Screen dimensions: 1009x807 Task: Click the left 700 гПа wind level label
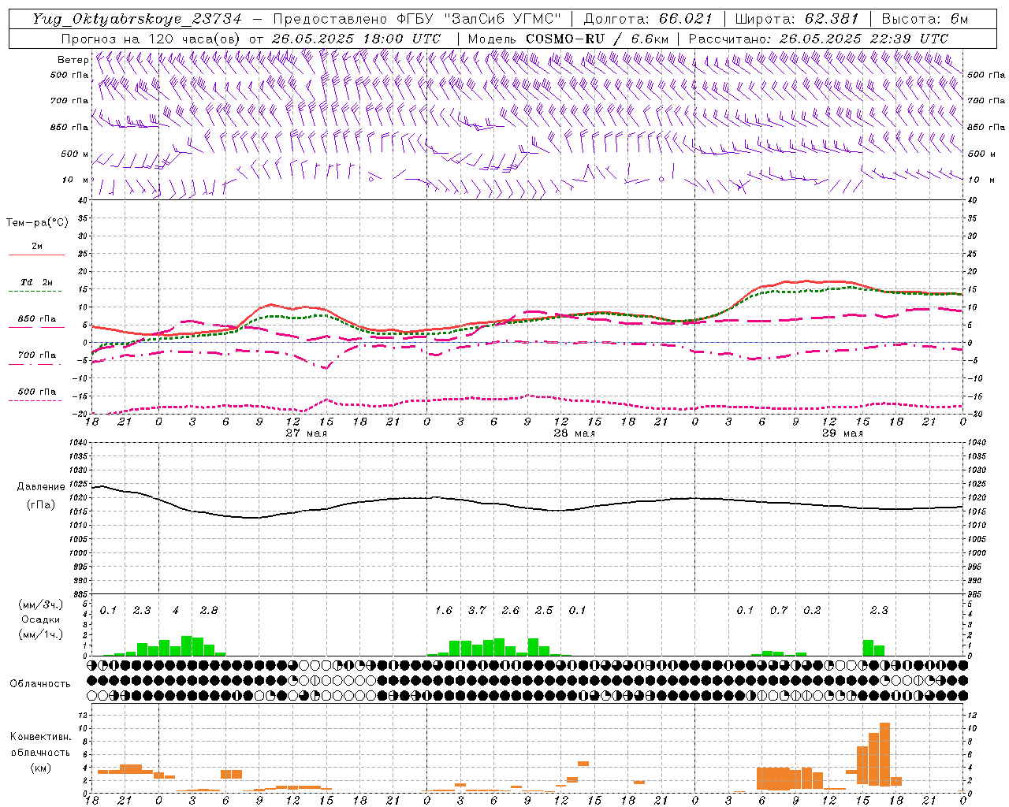click(x=69, y=101)
